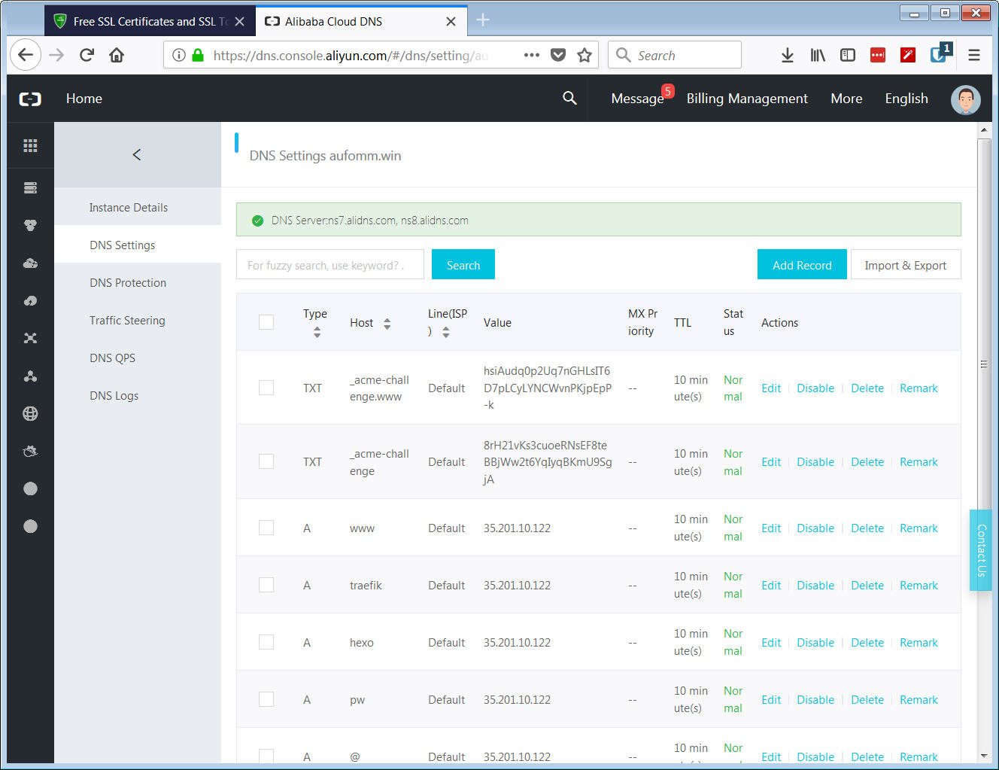Click the Alibaba Cloud logo icon

(x=30, y=99)
